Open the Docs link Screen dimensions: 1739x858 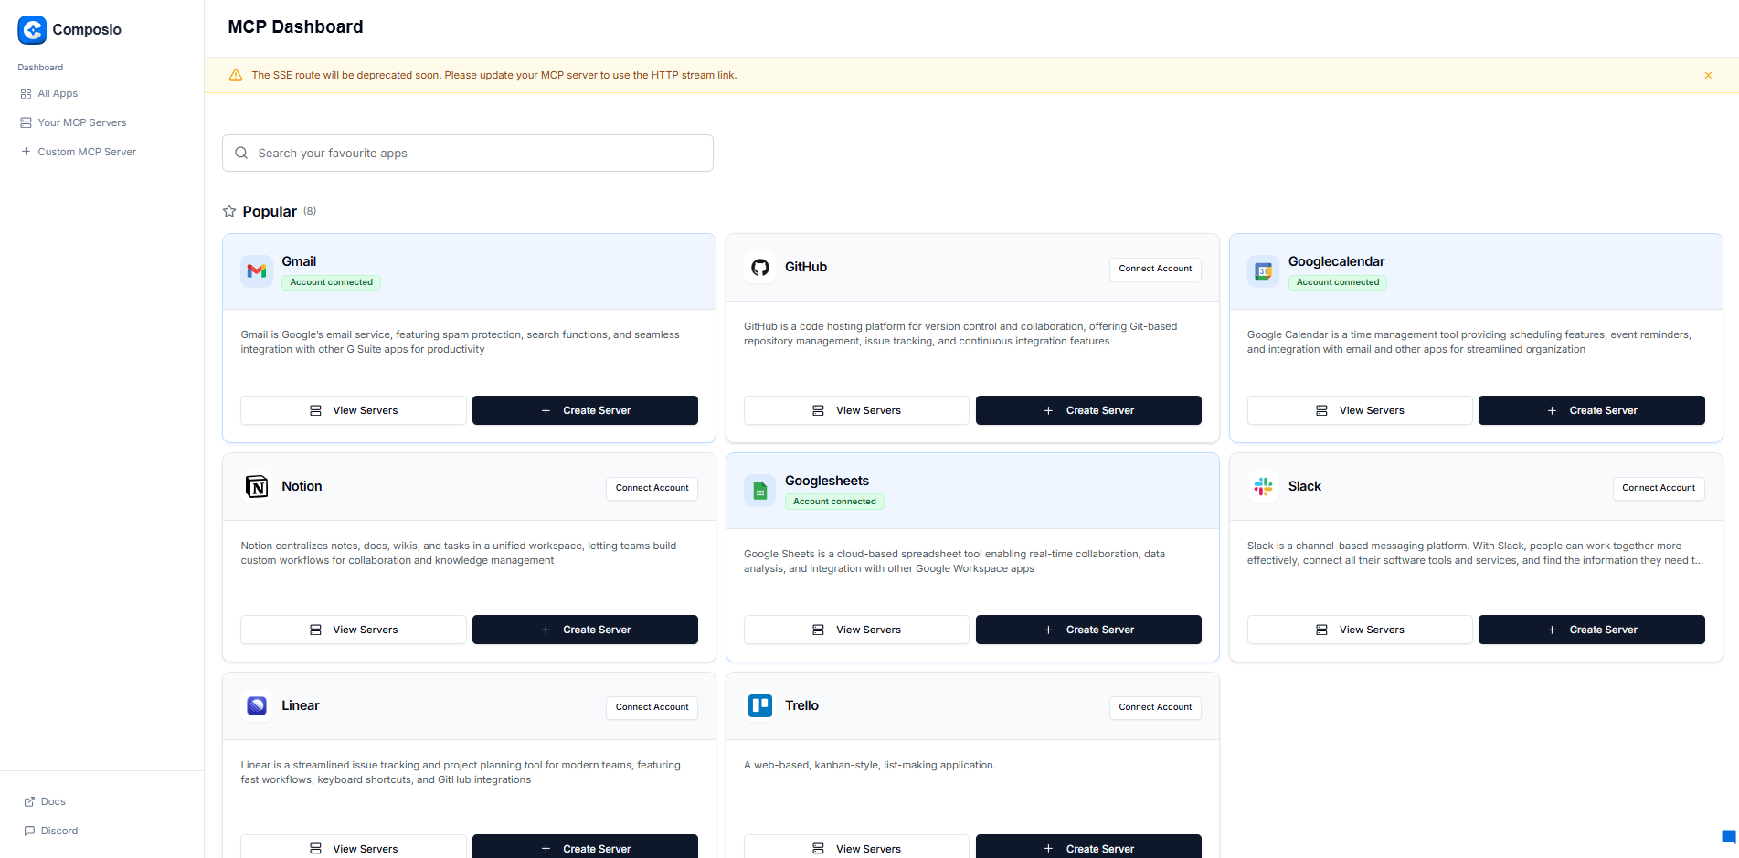click(53, 801)
